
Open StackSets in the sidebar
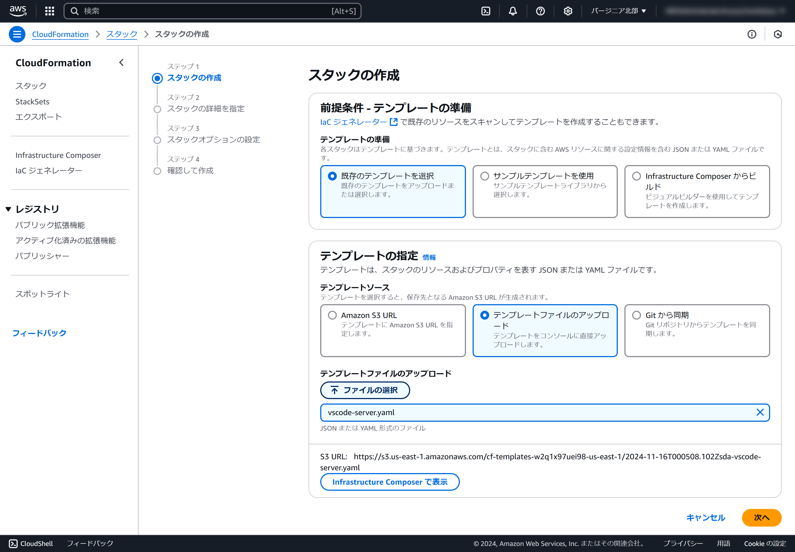tap(32, 102)
